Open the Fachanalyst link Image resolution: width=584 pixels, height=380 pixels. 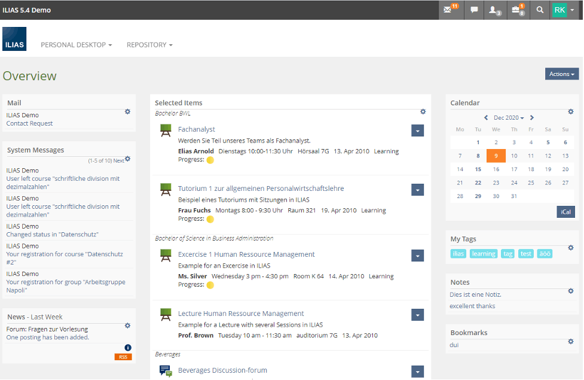(x=196, y=129)
